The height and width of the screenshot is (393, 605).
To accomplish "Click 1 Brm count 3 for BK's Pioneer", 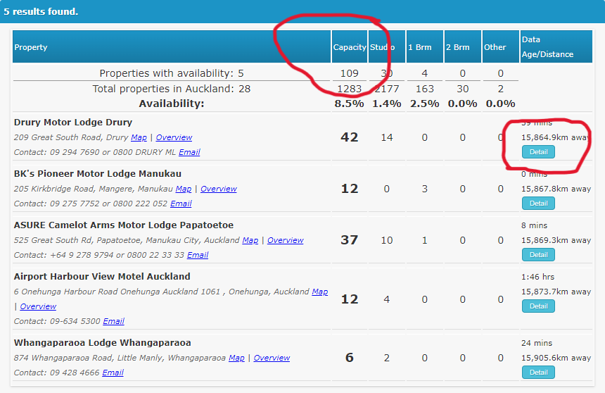I will coord(424,189).
